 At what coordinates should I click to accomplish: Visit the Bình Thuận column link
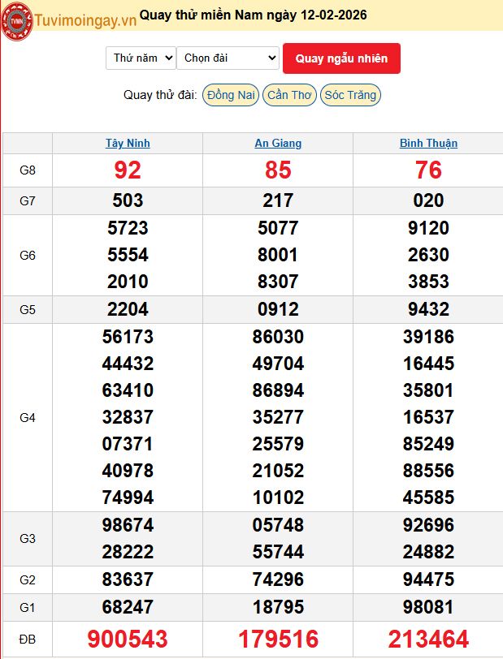tap(428, 143)
